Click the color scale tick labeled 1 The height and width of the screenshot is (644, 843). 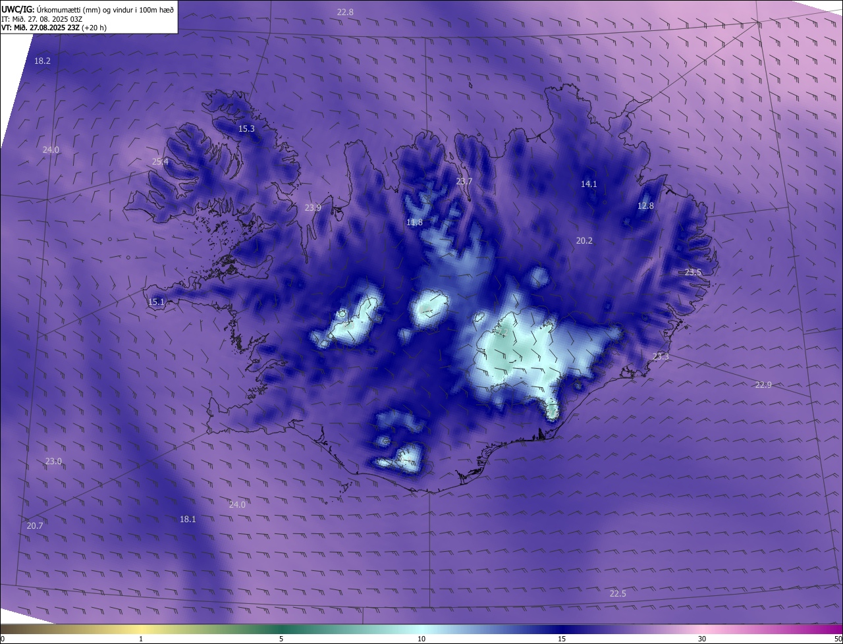pos(141,639)
